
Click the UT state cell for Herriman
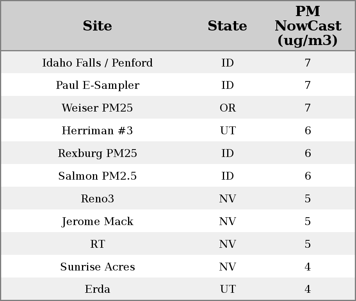tap(228, 131)
